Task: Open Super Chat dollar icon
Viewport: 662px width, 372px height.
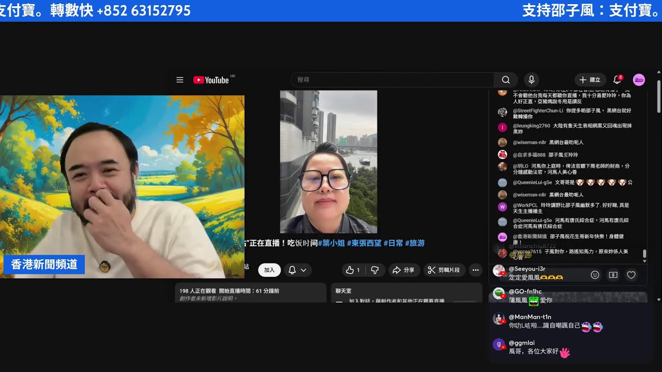Action: (x=613, y=275)
